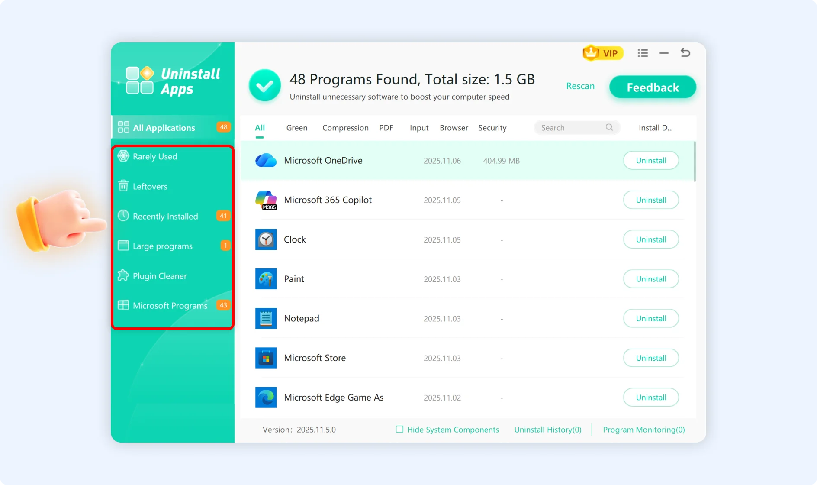Screen dimensions: 817x485
Task: Switch to the Compression tab
Action: point(345,127)
